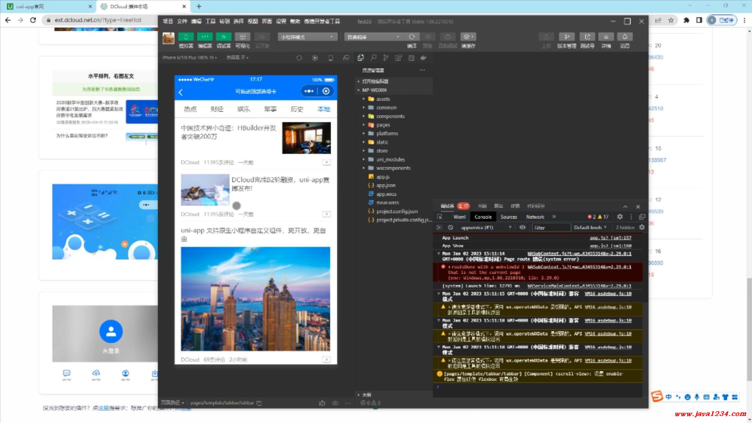
Task: Select the 财经 tab in simulator
Action: 217,109
